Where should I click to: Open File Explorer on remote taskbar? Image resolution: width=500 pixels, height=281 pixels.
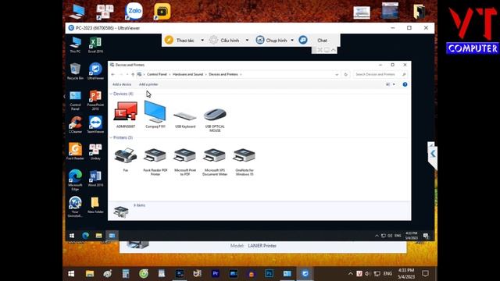tap(99, 236)
